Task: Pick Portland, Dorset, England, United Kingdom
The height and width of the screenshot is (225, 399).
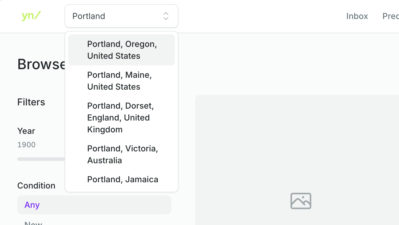Action: pyautogui.click(x=122, y=118)
